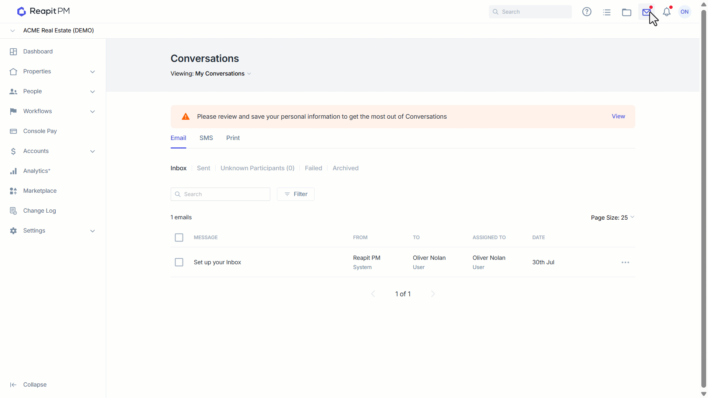Switch to the SMS tab
Image resolution: width=708 pixels, height=398 pixels.
click(x=206, y=138)
